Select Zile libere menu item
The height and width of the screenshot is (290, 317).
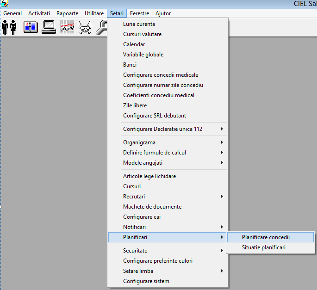[168, 105]
